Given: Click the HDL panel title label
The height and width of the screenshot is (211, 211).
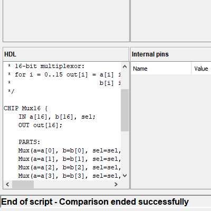Looking at the screenshot, I should click(10, 54).
